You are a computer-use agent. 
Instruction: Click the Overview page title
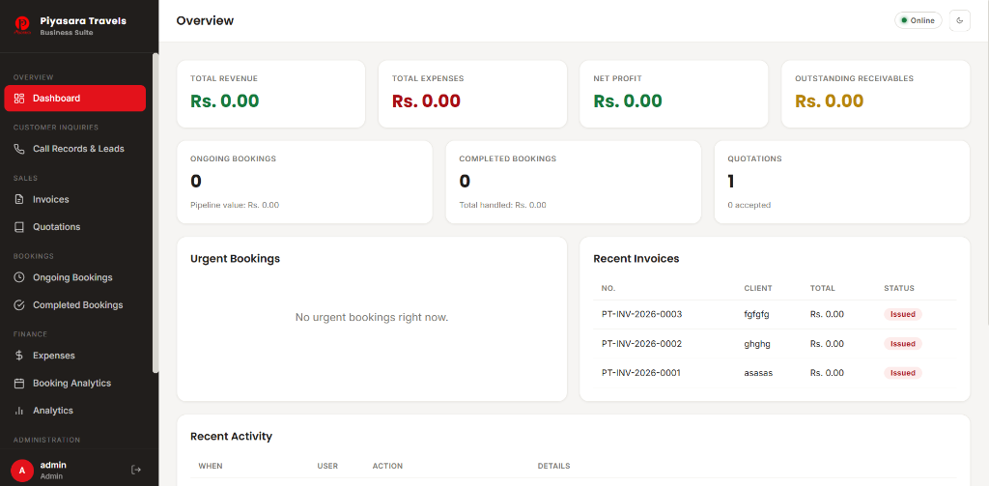[205, 21]
